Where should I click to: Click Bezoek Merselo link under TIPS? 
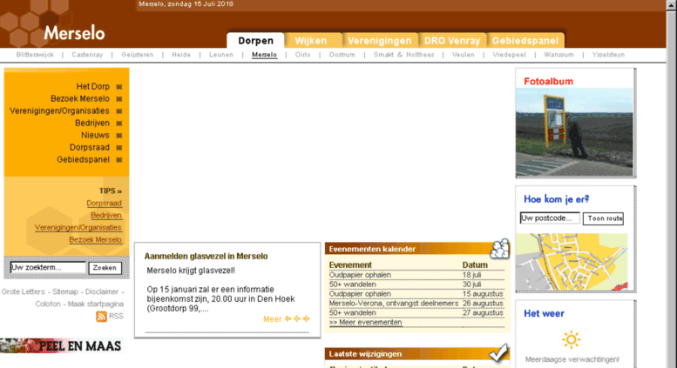coord(96,239)
